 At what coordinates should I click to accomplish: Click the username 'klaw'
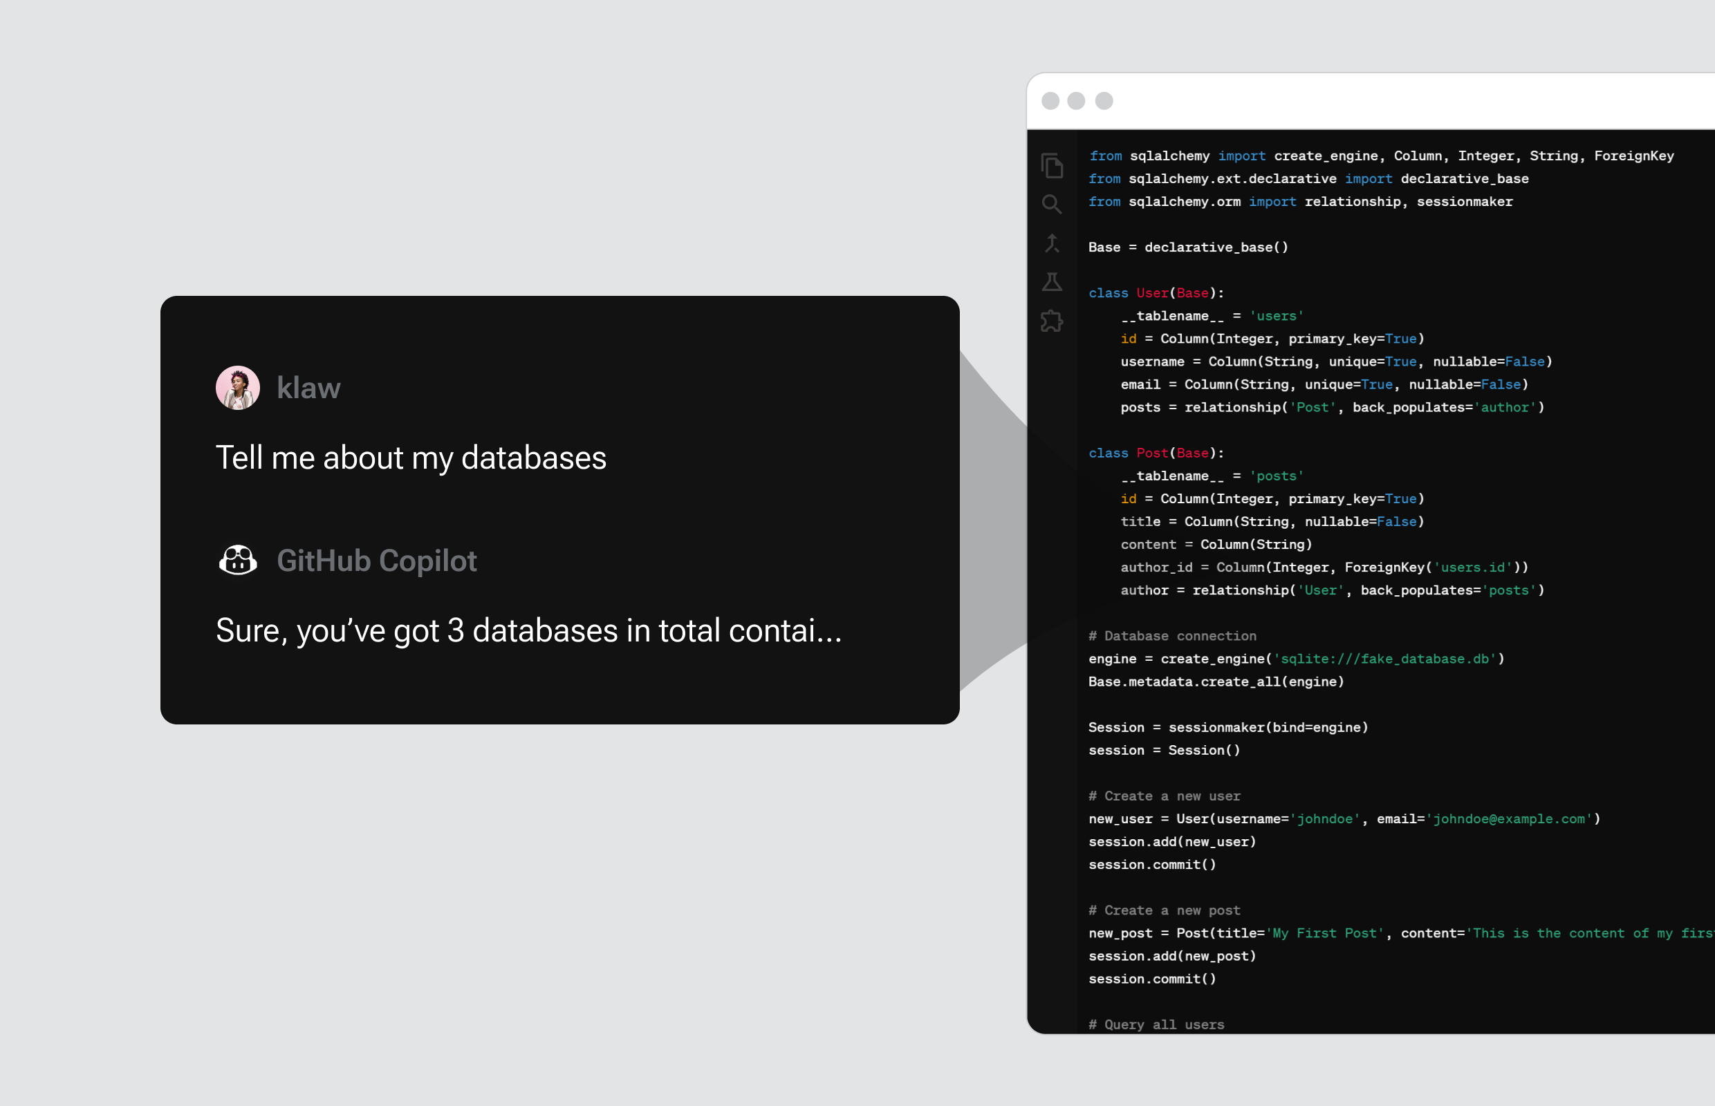(x=309, y=388)
